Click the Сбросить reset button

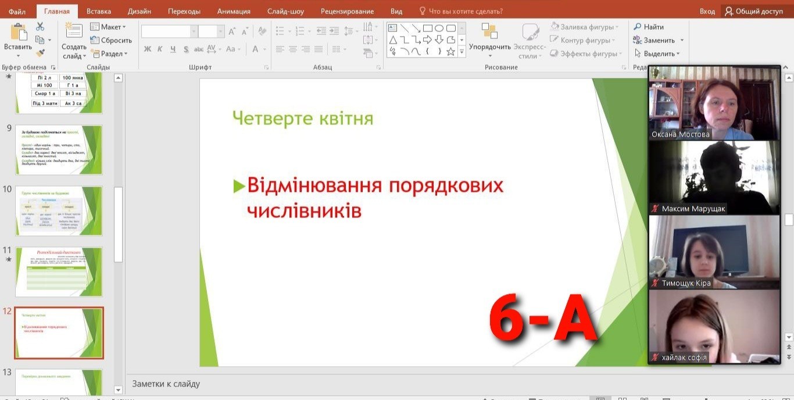click(x=111, y=40)
